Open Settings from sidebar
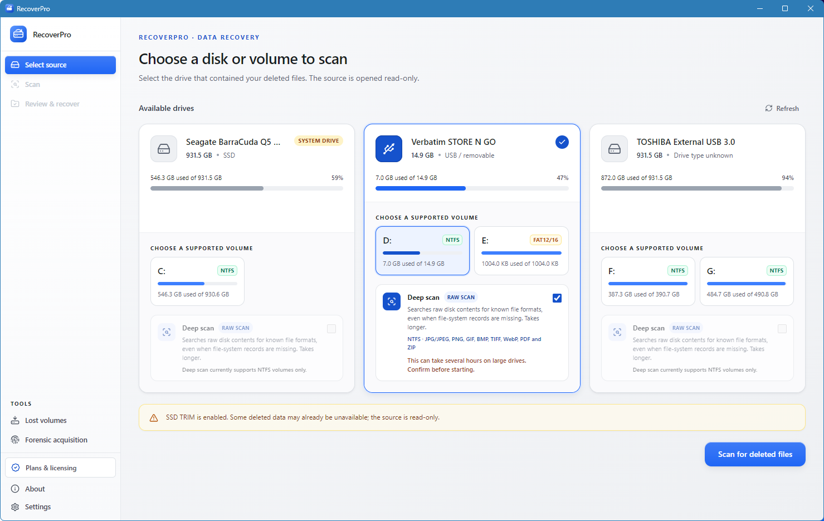The image size is (824, 521). (60, 507)
